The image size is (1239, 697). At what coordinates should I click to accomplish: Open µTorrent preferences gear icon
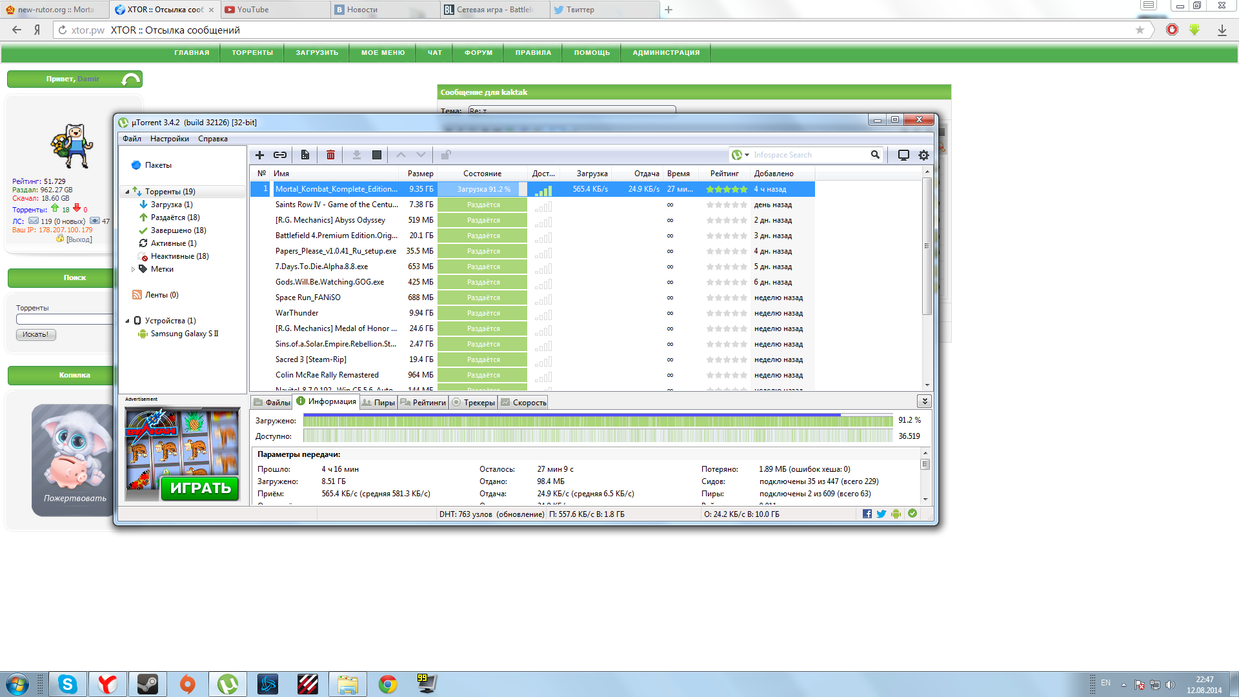click(x=923, y=155)
